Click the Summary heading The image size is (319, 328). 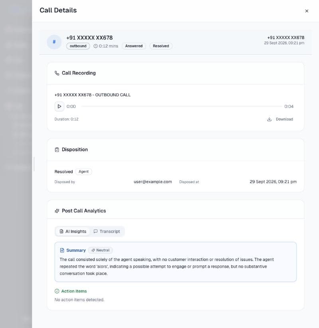click(76, 250)
